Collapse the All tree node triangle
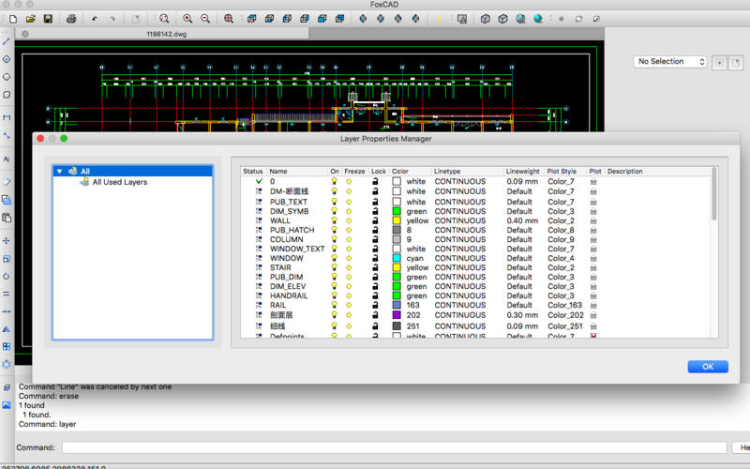The width and height of the screenshot is (750, 469). [x=60, y=172]
